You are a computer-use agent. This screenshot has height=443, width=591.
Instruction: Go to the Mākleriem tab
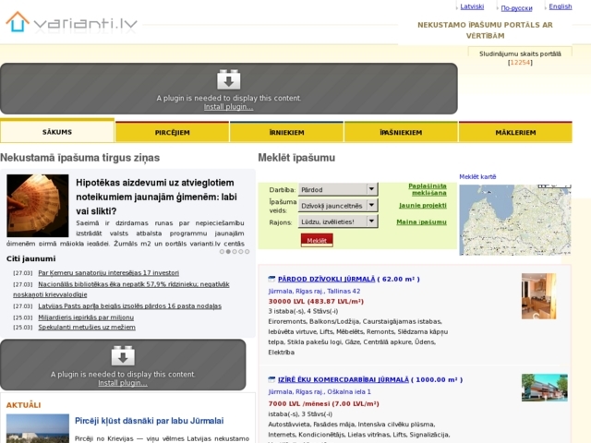(x=515, y=133)
